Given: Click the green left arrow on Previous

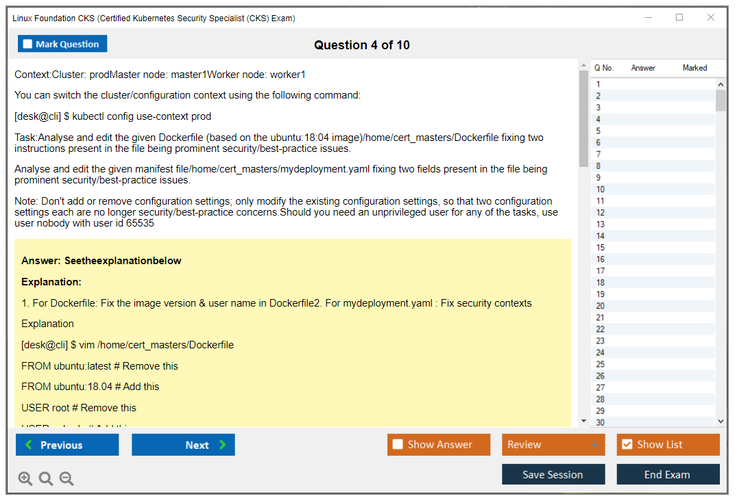Looking at the screenshot, I should [29, 445].
